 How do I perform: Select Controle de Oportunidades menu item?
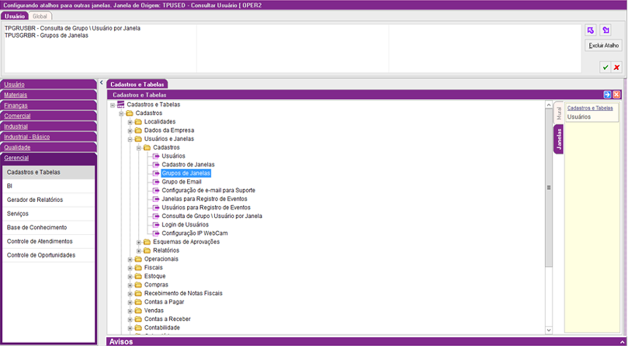(x=48, y=255)
